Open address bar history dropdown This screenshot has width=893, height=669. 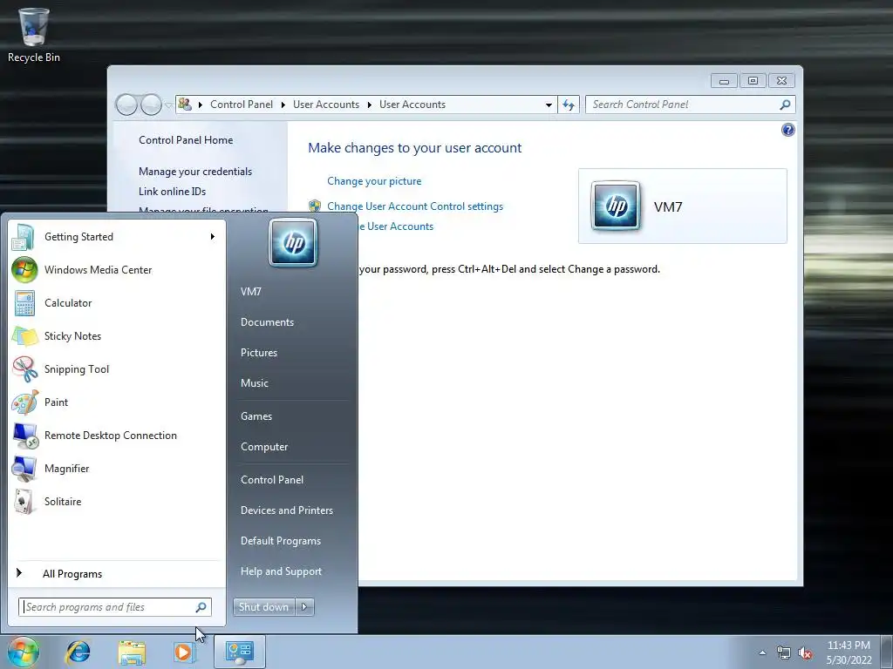coord(549,105)
